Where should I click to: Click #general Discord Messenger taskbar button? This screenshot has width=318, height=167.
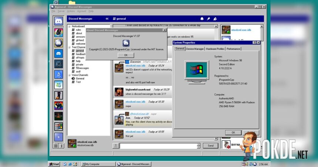pyautogui.click(x=134, y=164)
